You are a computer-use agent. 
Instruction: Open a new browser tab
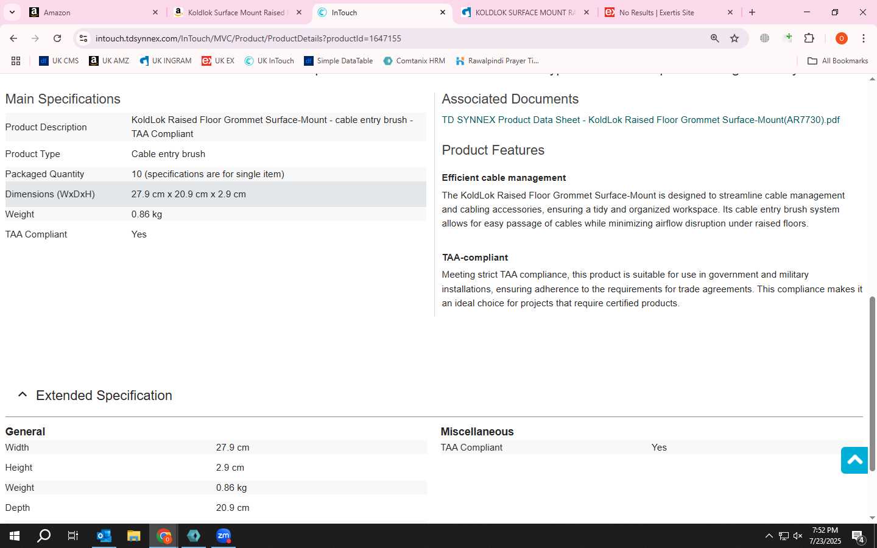752,12
